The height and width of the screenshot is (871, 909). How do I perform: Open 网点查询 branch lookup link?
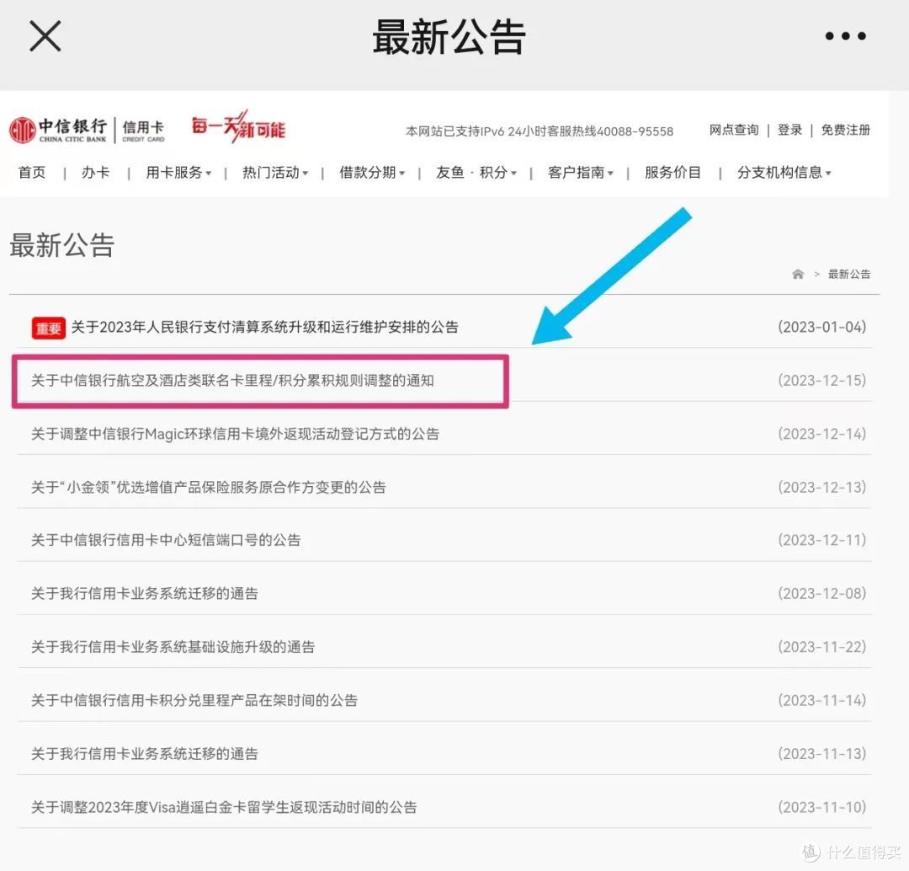733,130
